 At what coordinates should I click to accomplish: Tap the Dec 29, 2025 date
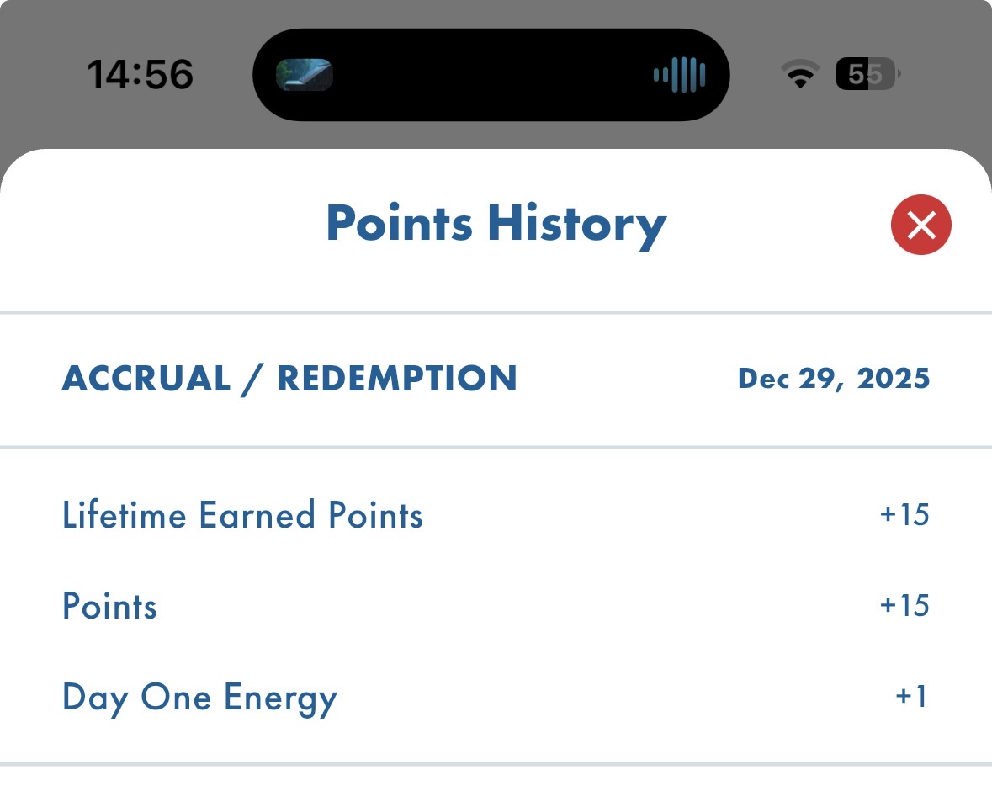click(834, 379)
